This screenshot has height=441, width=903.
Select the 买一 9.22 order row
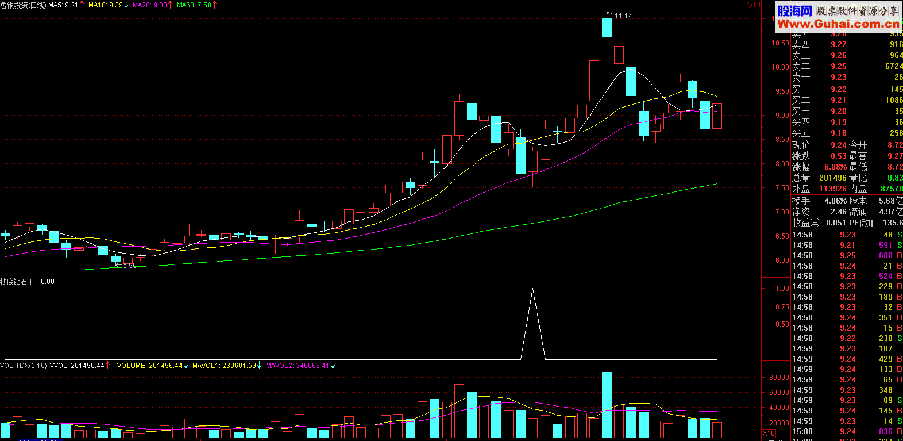coord(847,89)
